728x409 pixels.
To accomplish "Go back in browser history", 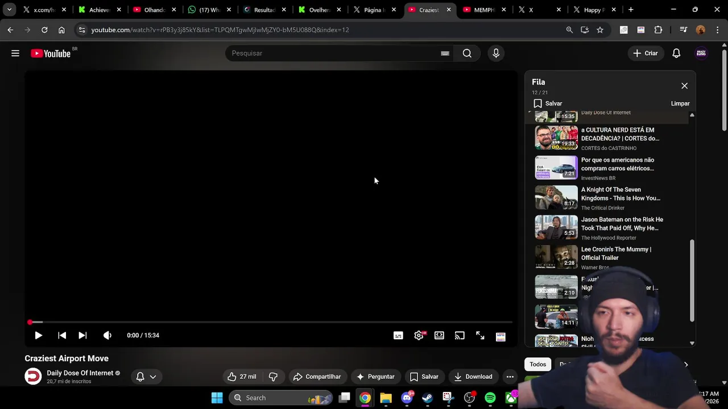I will (x=10, y=30).
